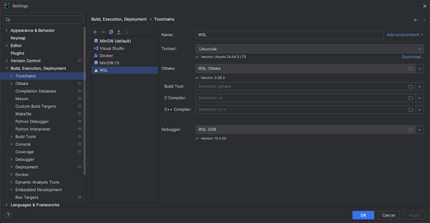This screenshot has width=430, height=223.
Task: Open help with question mark icon
Action: pos(8,215)
